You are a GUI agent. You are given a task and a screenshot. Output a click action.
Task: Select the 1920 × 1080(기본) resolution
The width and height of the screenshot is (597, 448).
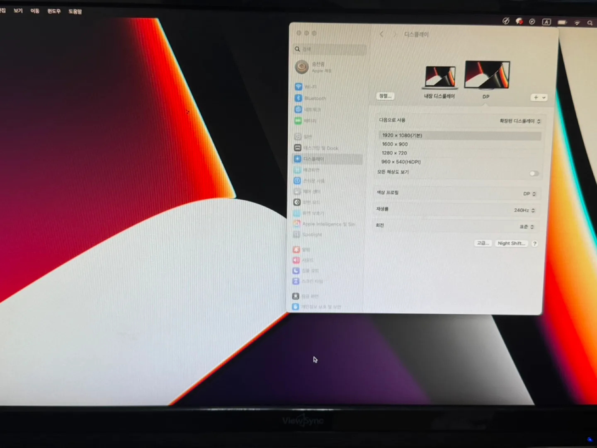tap(460, 136)
